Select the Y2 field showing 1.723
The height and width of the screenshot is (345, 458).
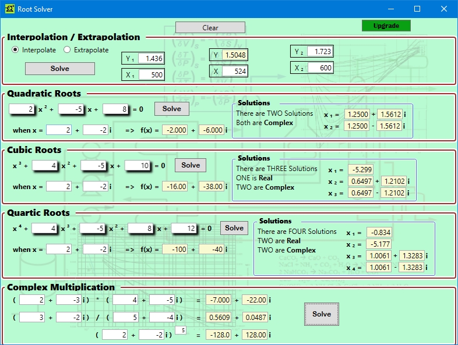320,52
